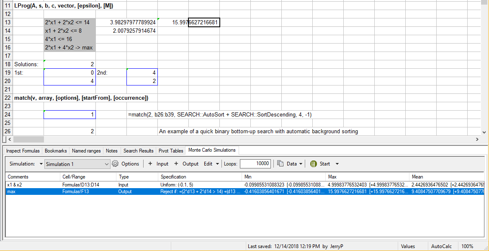Click the Data copy icon
Viewport: 489px width, 251px height.
(281, 164)
